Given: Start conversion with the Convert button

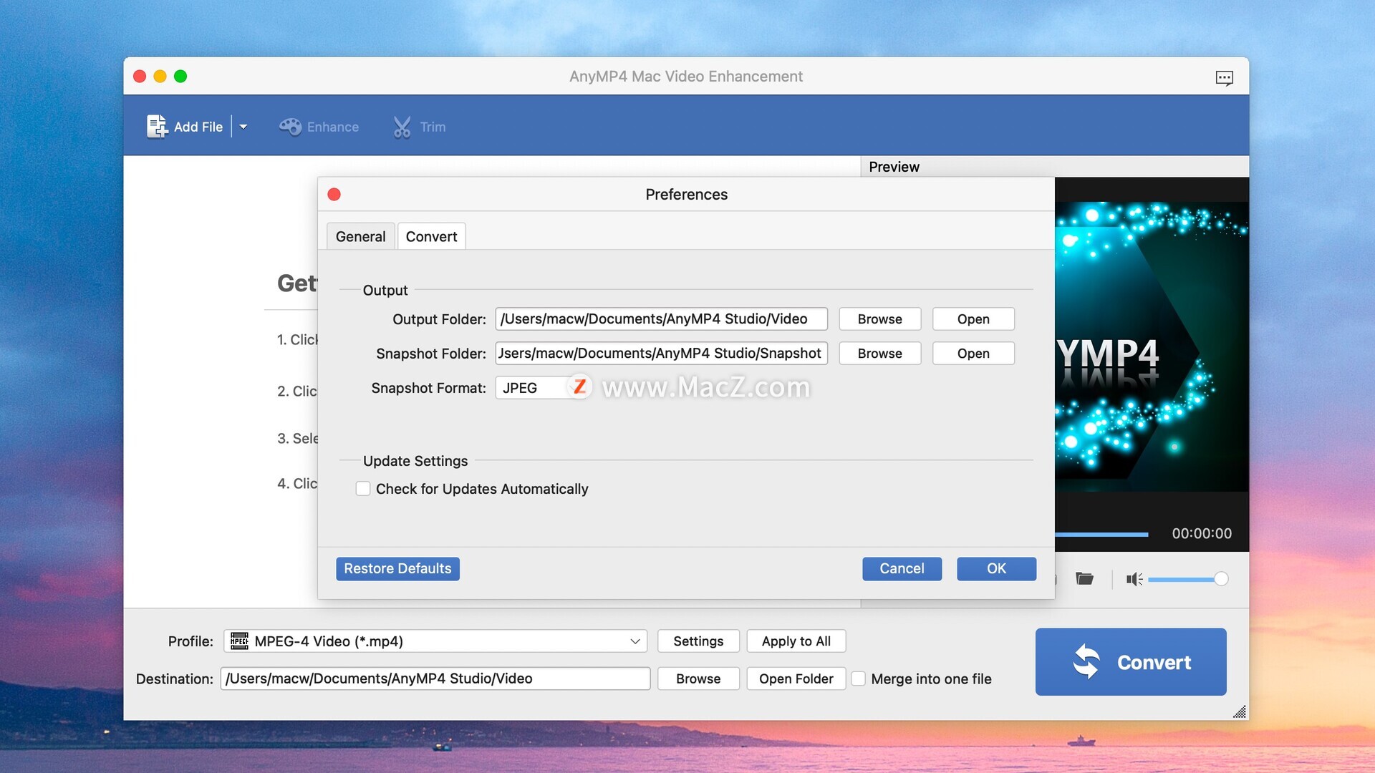Looking at the screenshot, I should [1131, 662].
